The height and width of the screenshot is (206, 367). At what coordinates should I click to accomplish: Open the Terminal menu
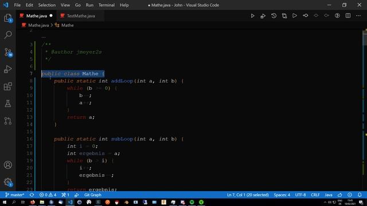(x=107, y=5)
